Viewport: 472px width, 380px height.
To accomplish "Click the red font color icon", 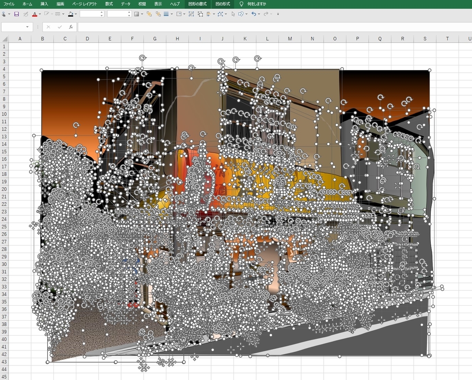I will (x=35, y=14).
